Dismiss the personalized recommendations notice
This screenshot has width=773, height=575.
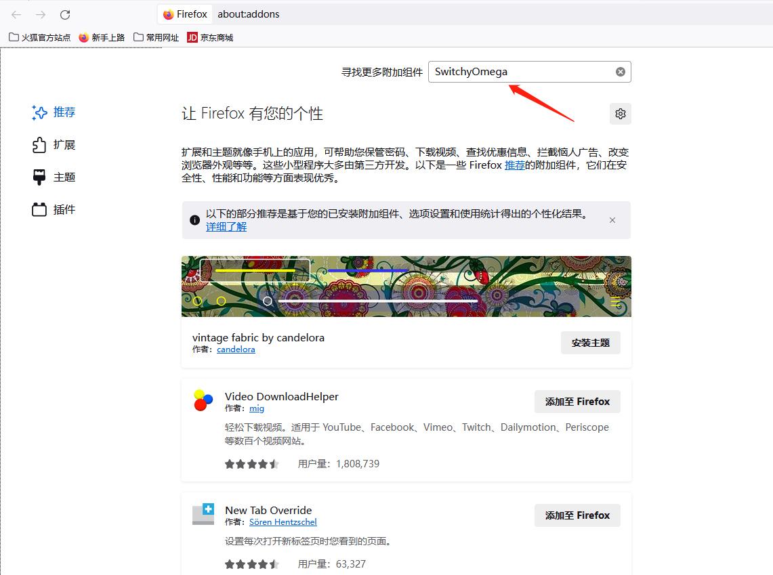(x=612, y=219)
